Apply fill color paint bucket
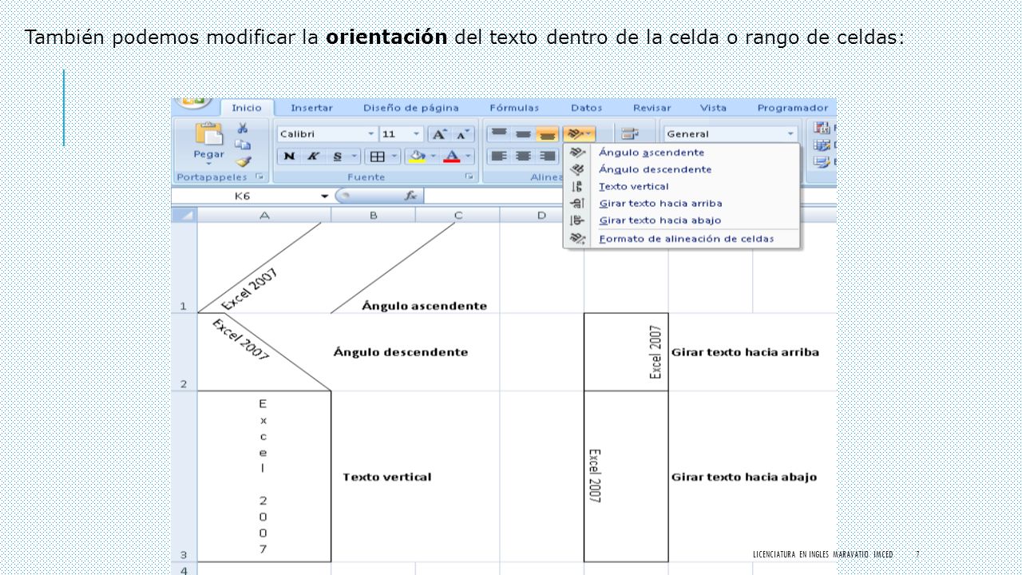 [418, 157]
